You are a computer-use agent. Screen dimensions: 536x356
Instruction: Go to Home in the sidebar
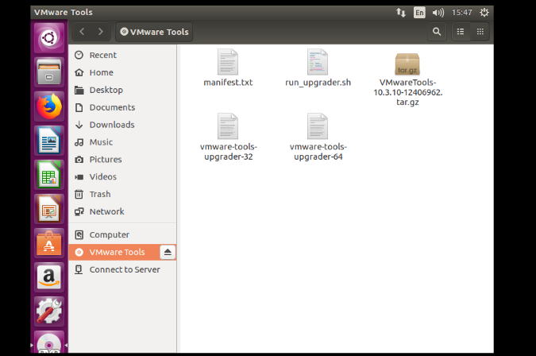pos(122,72)
